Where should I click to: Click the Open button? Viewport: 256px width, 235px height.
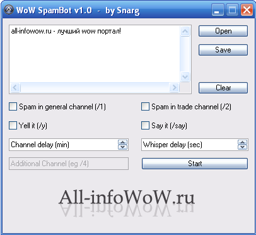[x=223, y=31]
